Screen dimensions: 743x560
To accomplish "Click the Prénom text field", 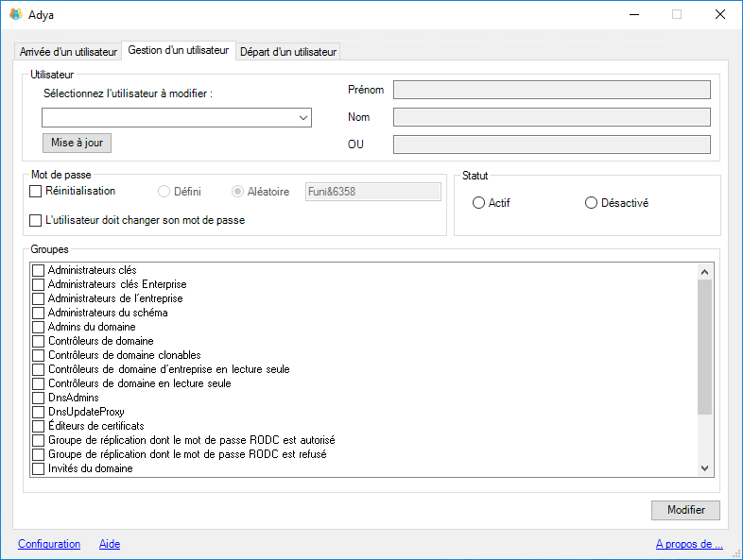I will pos(551,90).
